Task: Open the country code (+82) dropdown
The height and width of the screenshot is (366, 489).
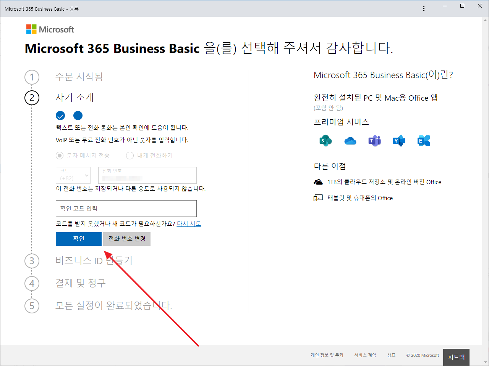Action: 73,175
